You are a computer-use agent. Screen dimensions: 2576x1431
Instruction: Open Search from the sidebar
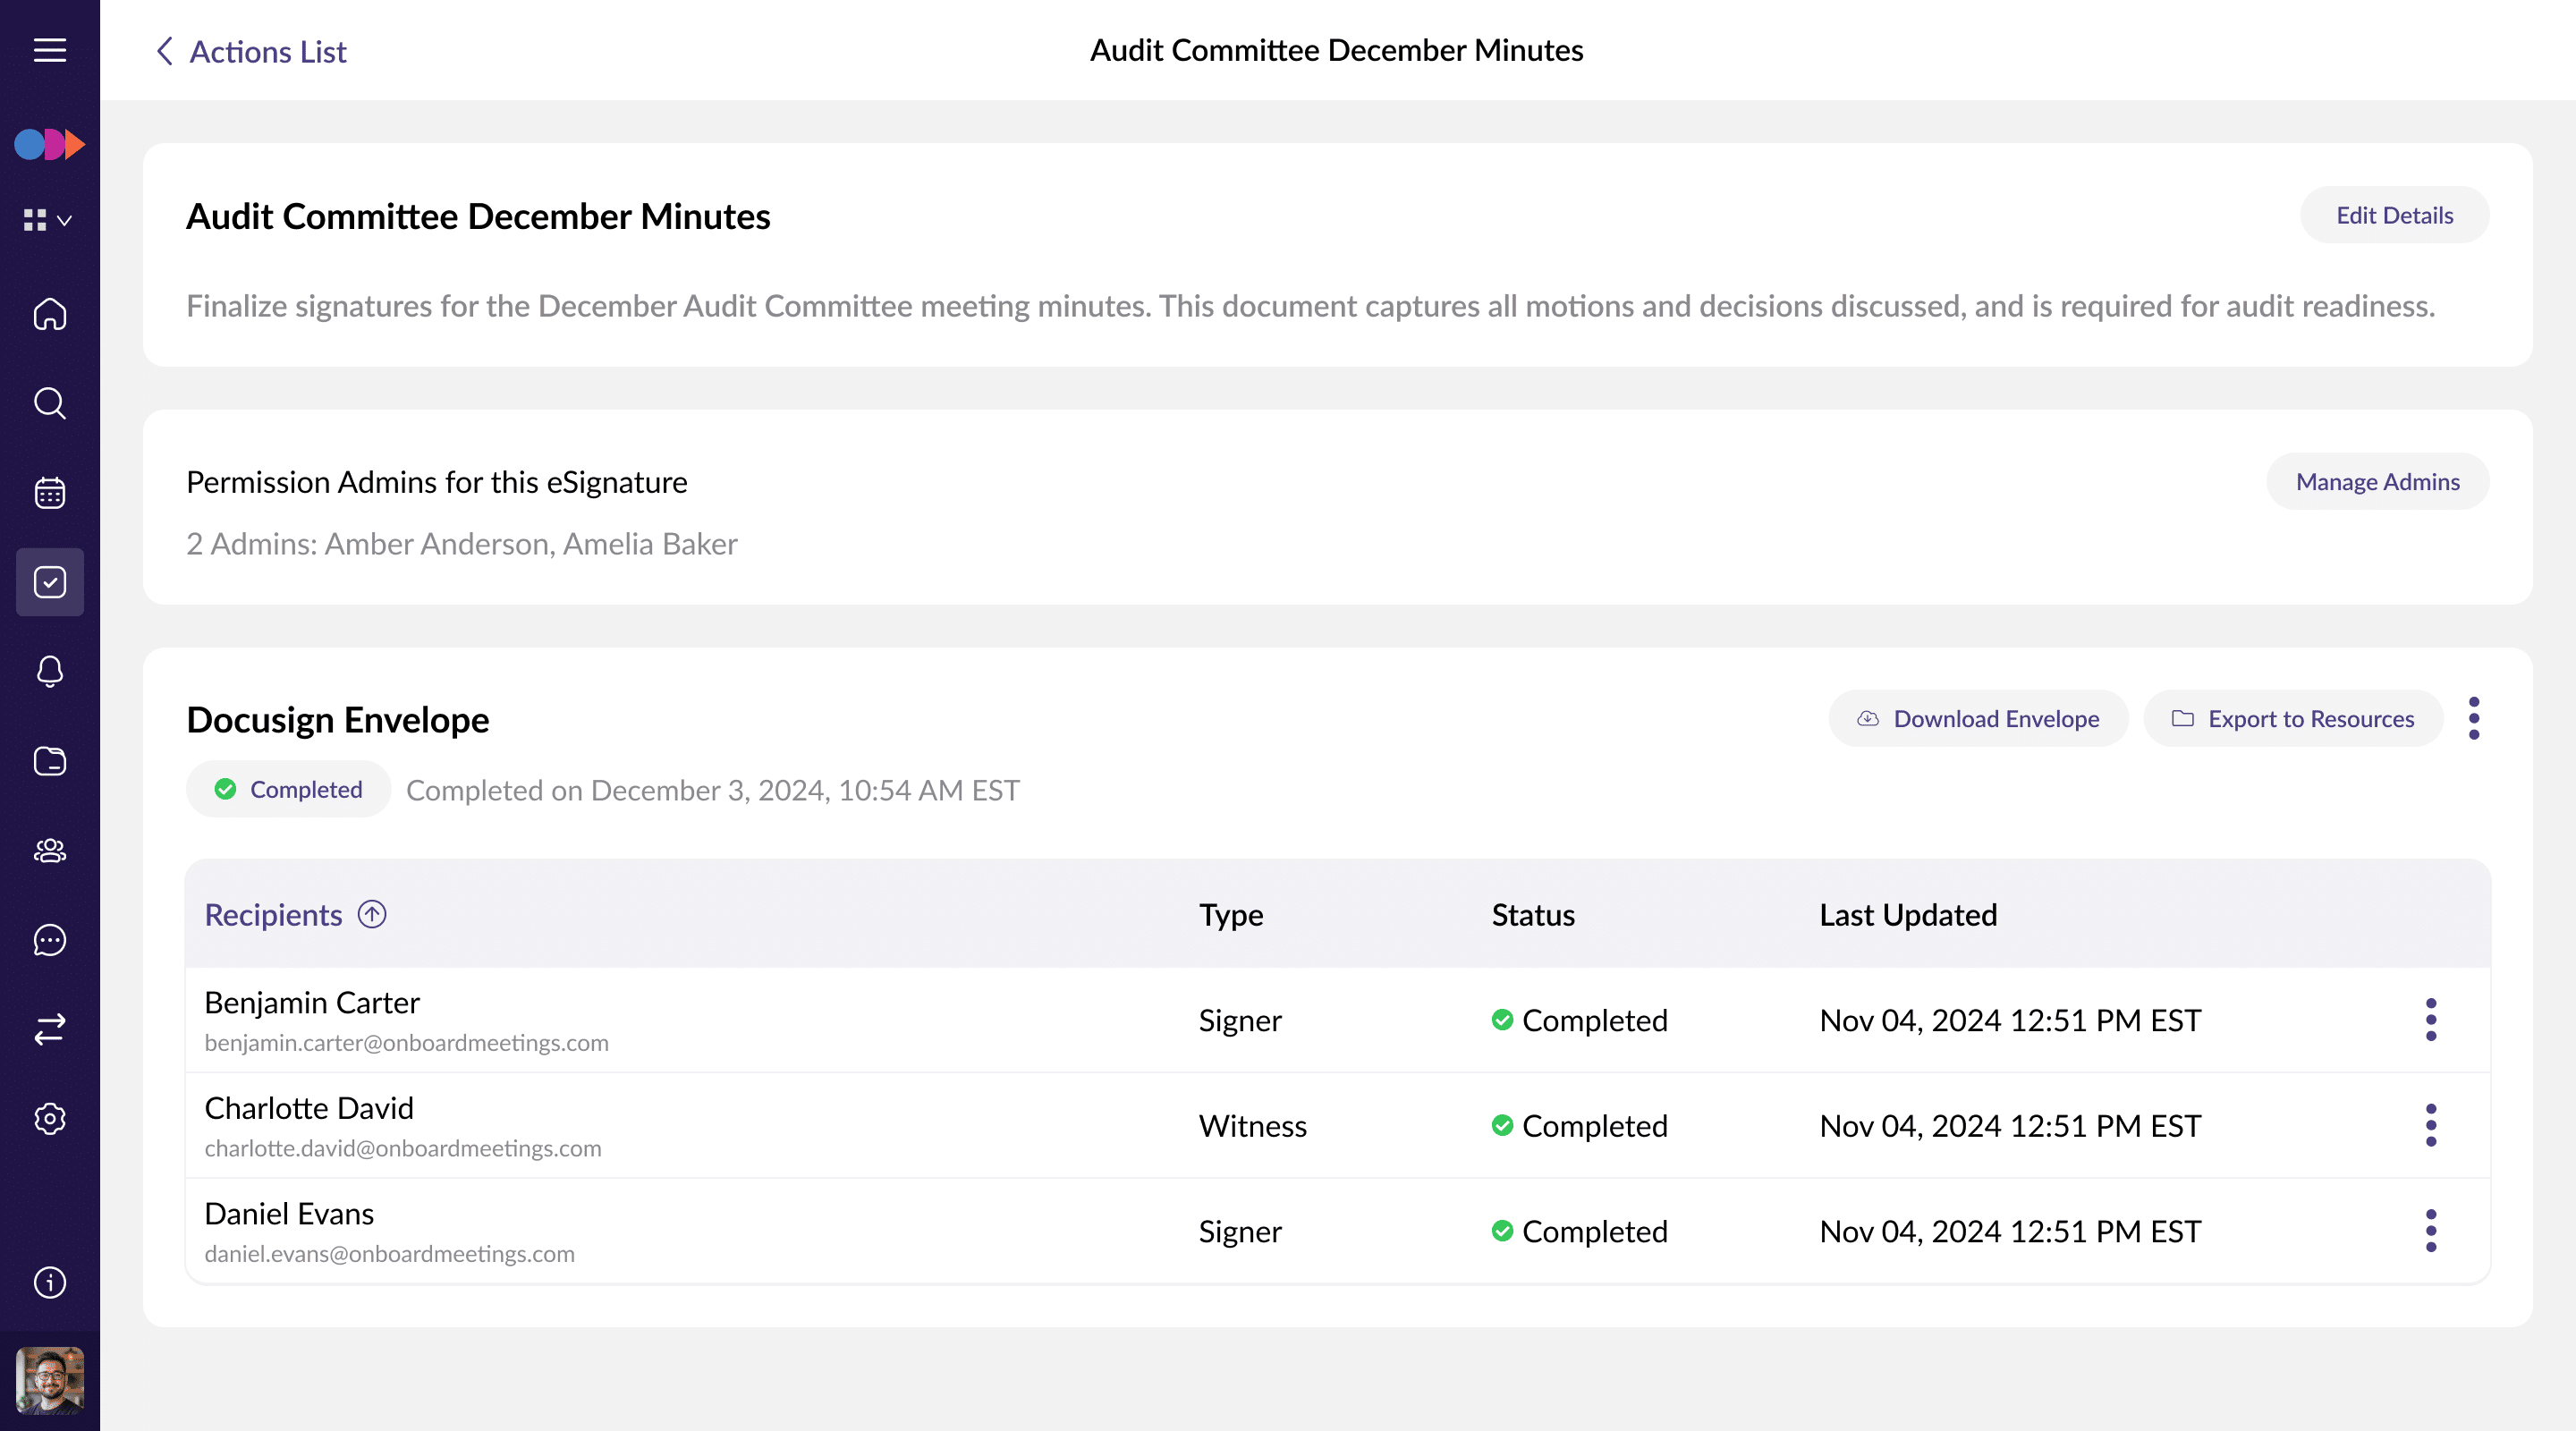point(49,403)
